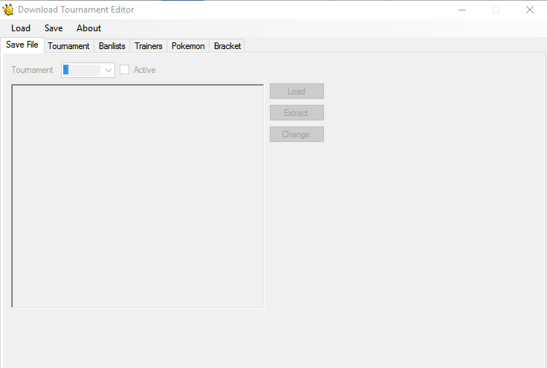Click the Extract button

[297, 113]
